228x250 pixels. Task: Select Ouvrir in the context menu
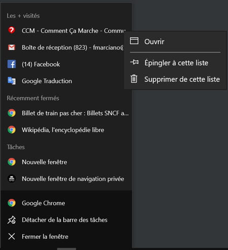(x=175, y=41)
